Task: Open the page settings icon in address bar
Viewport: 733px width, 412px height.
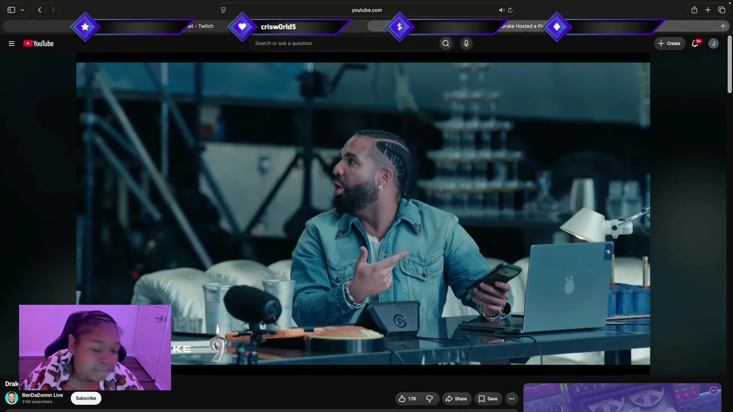Action: (x=223, y=10)
